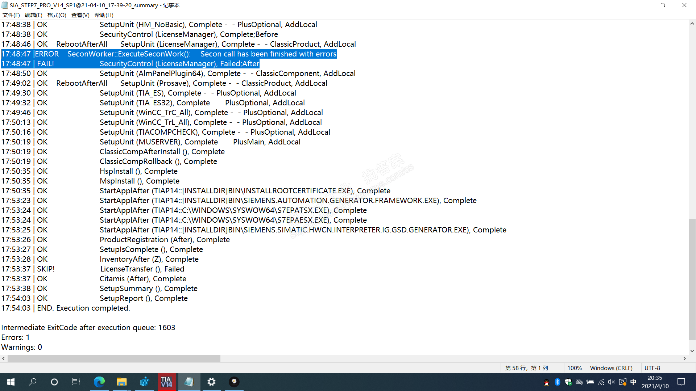Open Microsoft Edge from the taskbar
Screen dimensions: 696x391
click(x=99, y=382)
